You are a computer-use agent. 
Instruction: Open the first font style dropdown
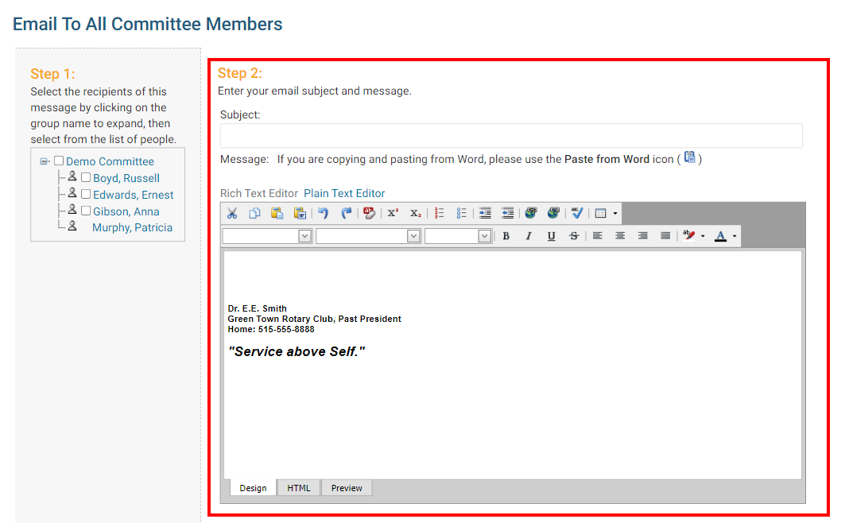click(x=304, y=236)
